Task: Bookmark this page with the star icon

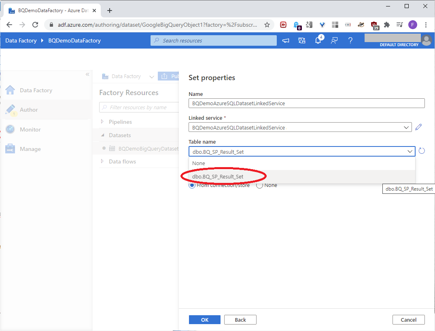Action: (x=267, y=25)
